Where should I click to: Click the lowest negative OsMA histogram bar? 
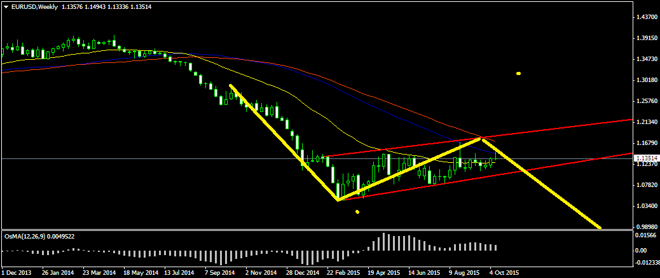(306, 257)
